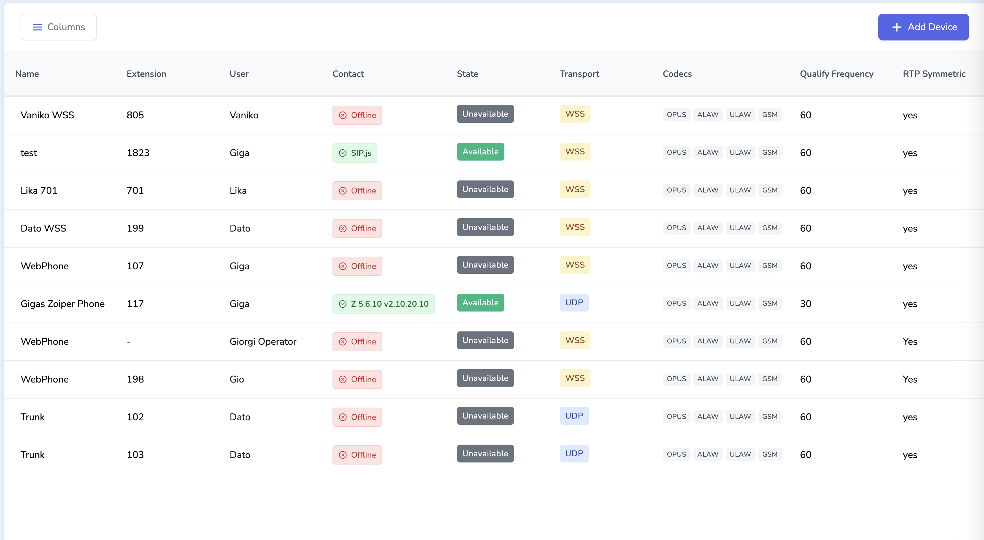Click the Offline X icon for Dato WSS
Image resolution: width=984 pixels, height=540 pixels.
point(343,228)
